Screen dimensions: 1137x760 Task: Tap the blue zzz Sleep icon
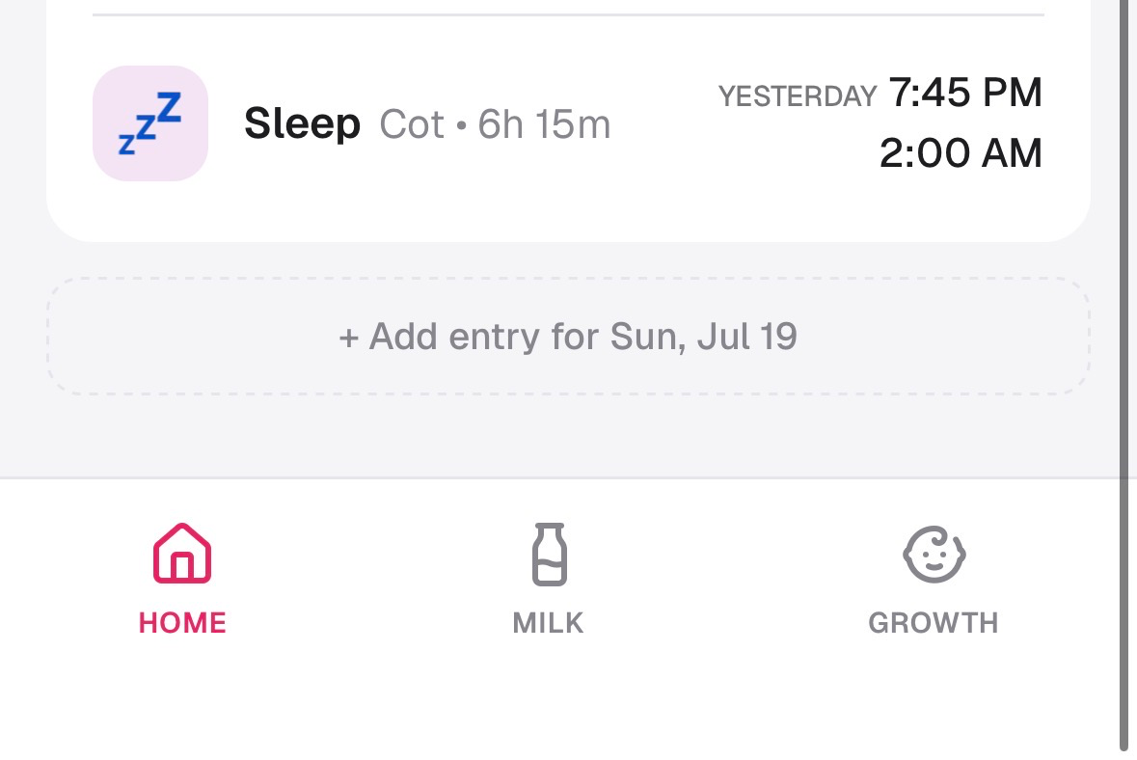tap(150, 123)
